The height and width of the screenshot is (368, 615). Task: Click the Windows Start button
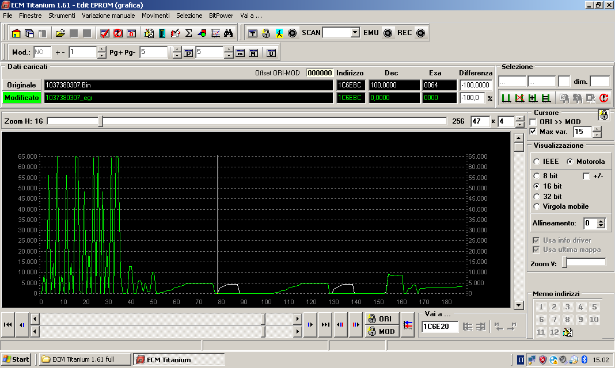(x=16, y=359)
